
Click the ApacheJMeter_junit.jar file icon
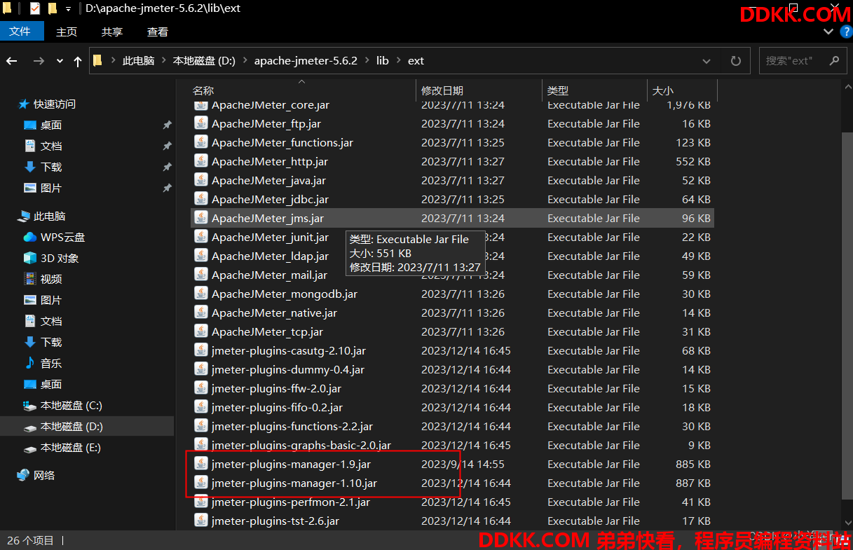(200, 237)
